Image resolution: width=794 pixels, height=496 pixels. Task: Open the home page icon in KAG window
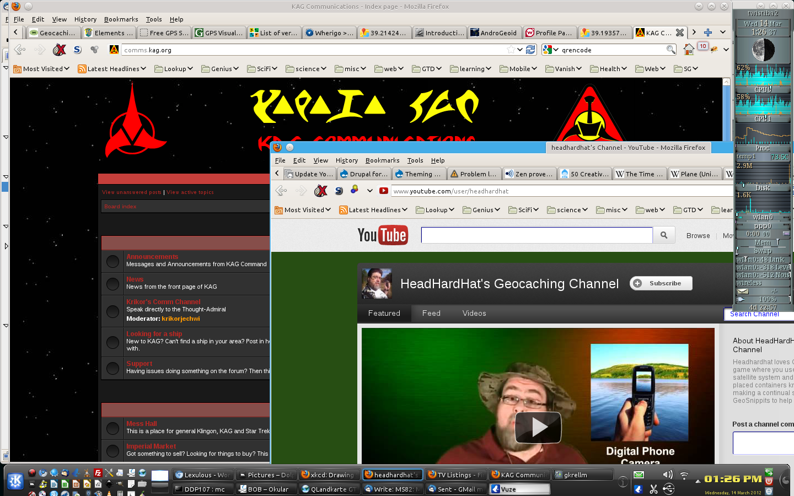tap(689, 50)
